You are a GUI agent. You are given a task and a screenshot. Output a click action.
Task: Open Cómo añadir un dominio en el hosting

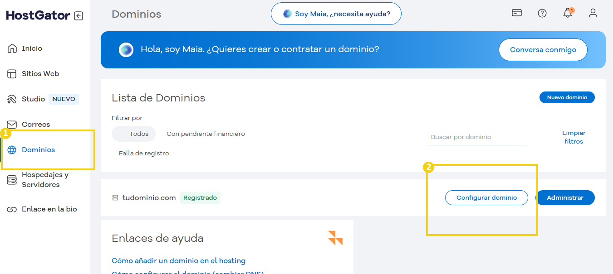point(178,261)
